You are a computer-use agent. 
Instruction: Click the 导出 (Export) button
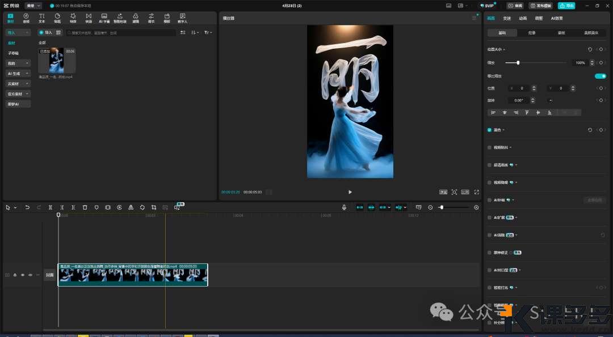(x=566, y=6)
